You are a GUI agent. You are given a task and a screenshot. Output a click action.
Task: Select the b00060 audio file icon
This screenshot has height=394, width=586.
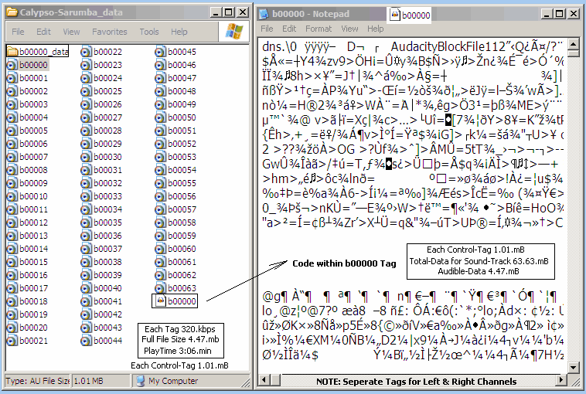pos(160,249)
